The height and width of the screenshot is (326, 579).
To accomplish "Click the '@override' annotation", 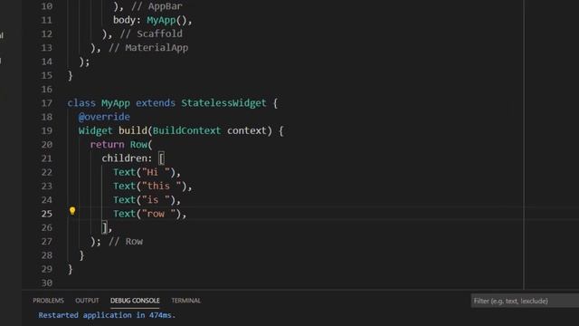I will (x=104, y=117).
